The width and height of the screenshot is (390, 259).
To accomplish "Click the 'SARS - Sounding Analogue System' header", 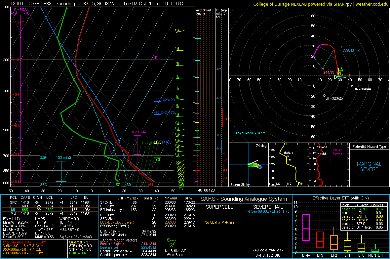I will [x=244, y=199].
